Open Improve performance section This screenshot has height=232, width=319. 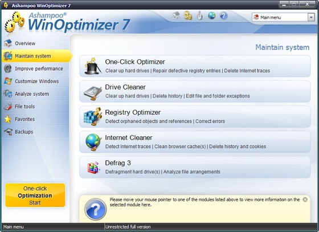point(35,68)
